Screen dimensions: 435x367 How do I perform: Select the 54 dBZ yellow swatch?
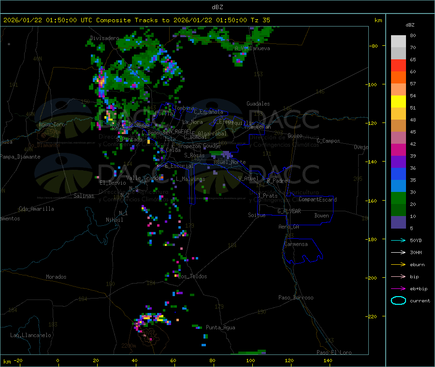point(398,102)
